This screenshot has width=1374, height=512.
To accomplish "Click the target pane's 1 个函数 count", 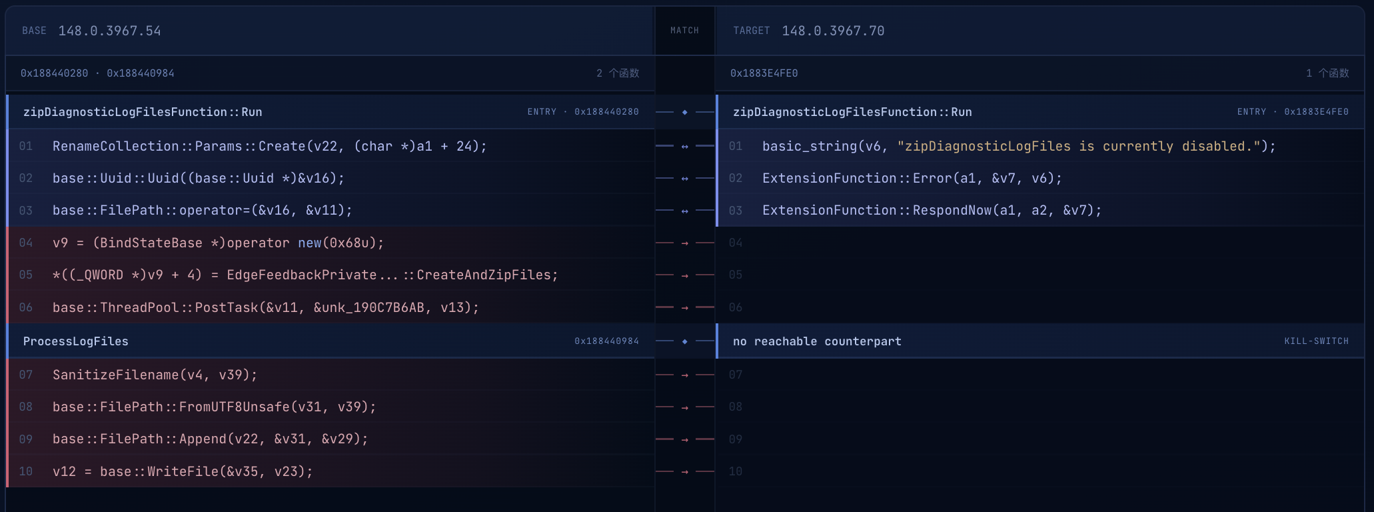I will click(1327, 73).
